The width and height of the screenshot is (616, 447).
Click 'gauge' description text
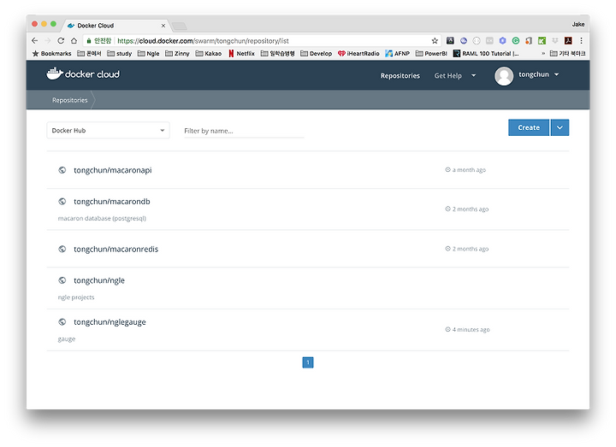click(x=67, y=338)
